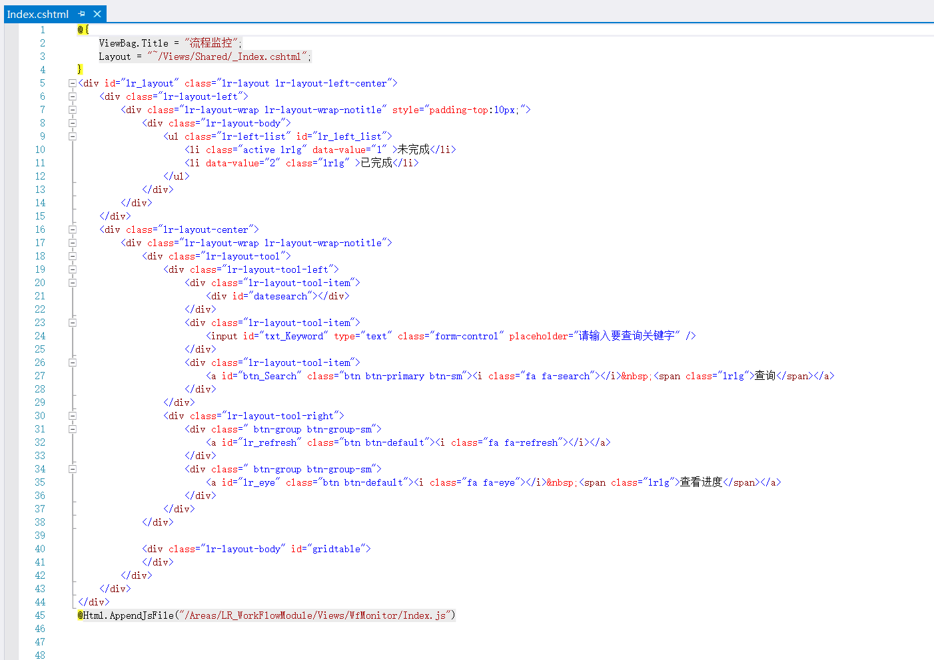Click line number 39 in the margin
The width and height of the screenshot is (934, 660).
[40, 536]
